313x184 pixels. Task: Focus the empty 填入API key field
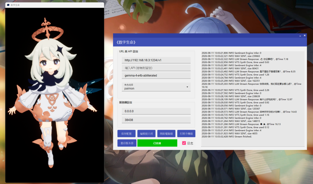[x=156, y=68]
